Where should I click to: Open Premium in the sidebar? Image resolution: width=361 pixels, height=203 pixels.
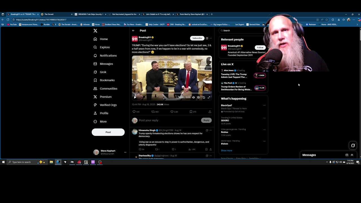coord(102,97)
